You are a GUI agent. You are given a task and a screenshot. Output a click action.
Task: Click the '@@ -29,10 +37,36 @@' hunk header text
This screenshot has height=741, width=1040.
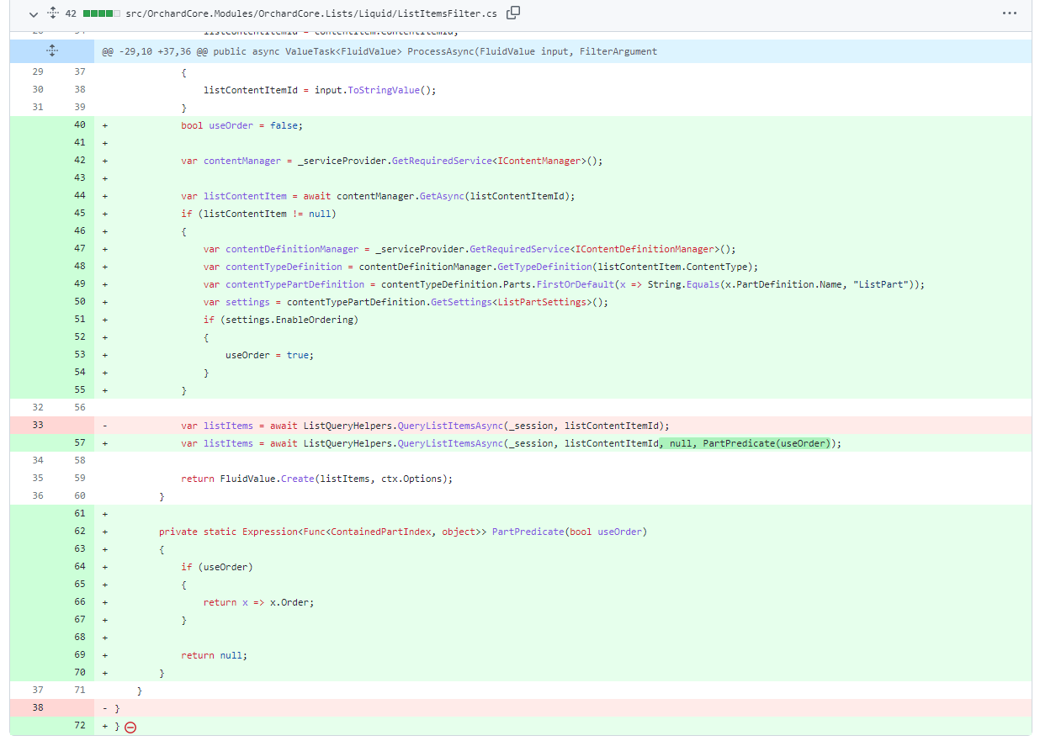coord(379,51)
